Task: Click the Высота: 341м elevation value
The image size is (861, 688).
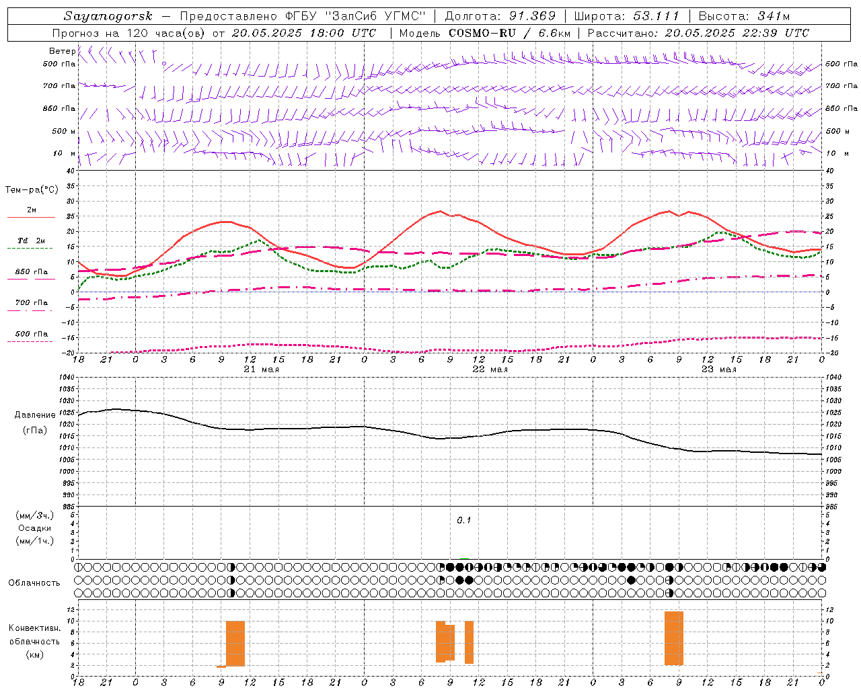Action: click(x=744, y=16)
